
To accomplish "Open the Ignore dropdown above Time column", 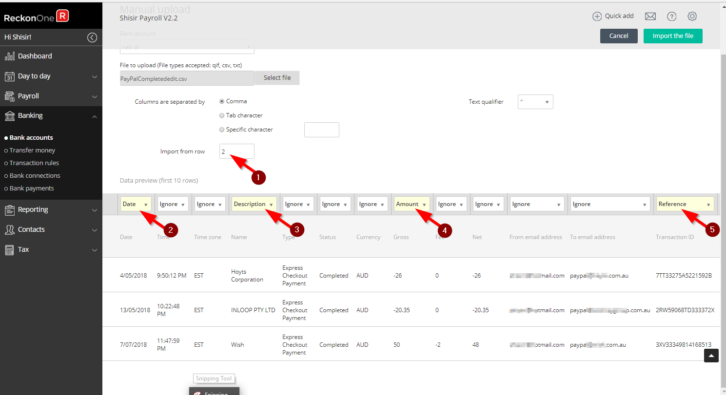I will click(x=173, y=204).
